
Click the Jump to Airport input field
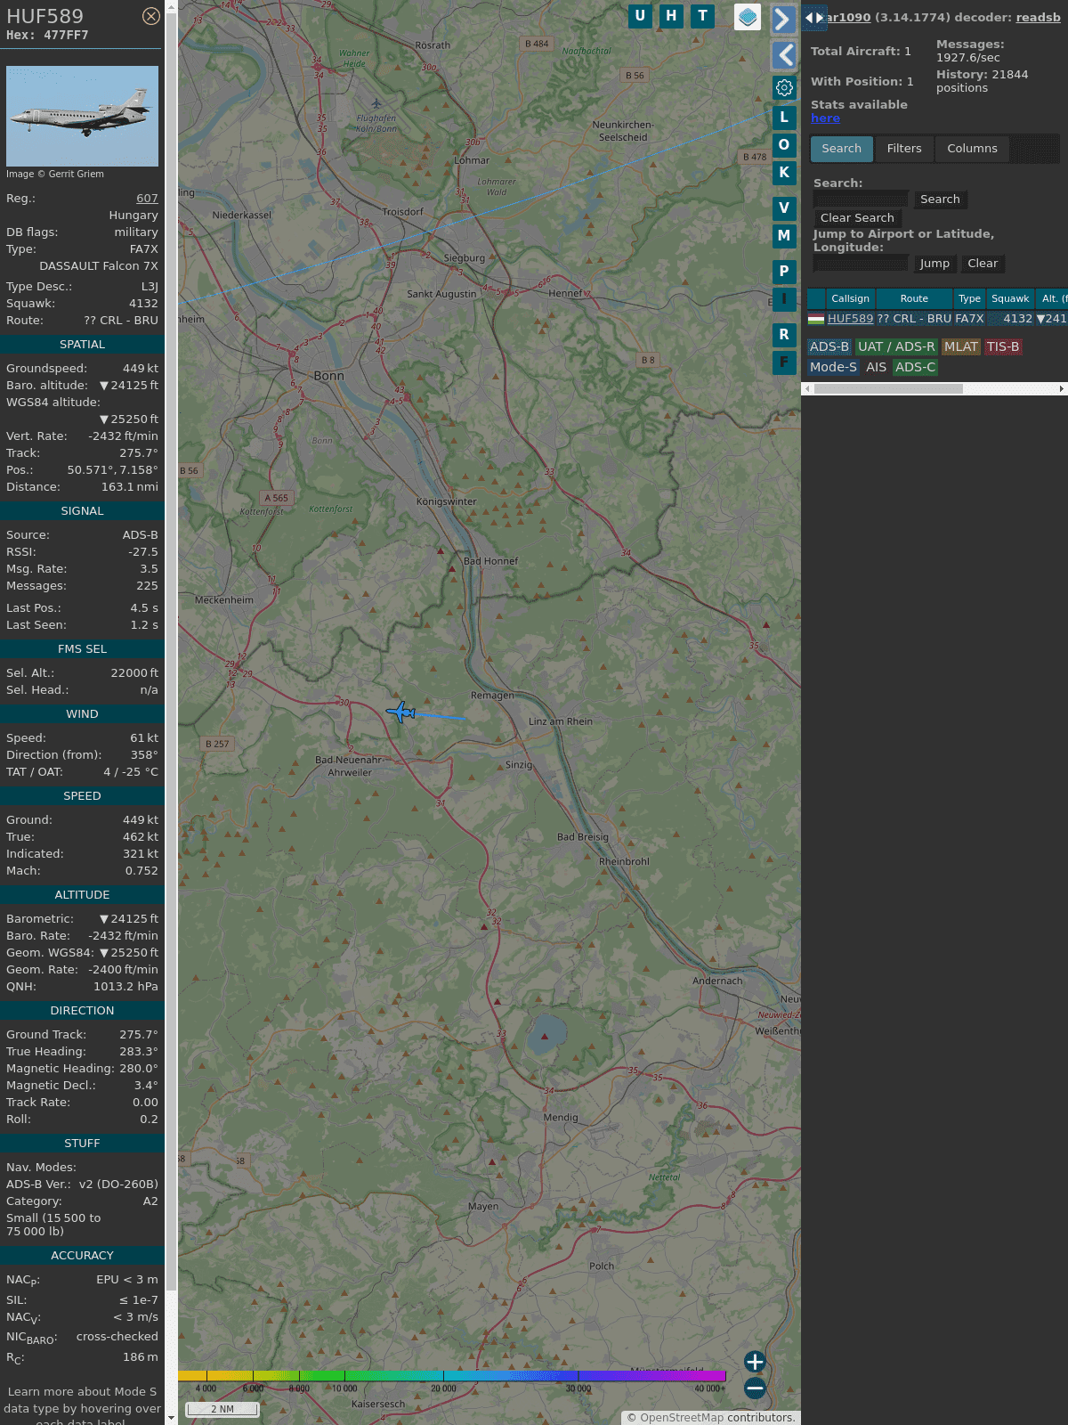coord(861,264)
